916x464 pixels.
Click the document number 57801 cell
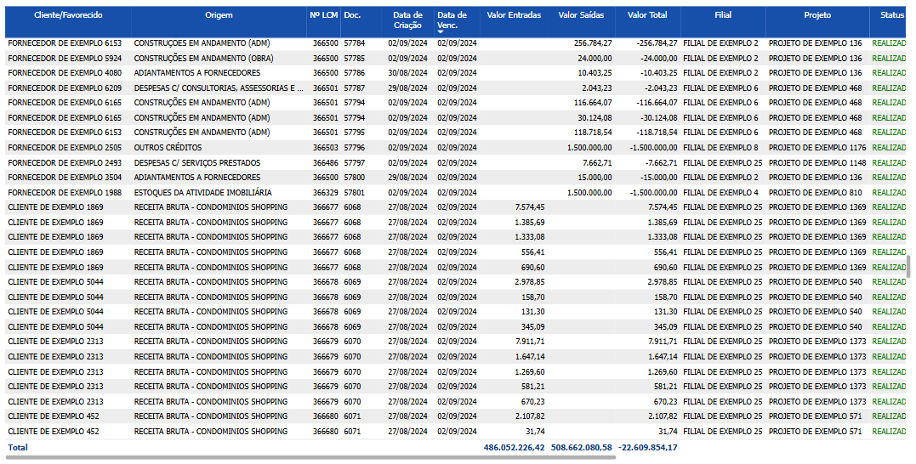tap(355, 193)
